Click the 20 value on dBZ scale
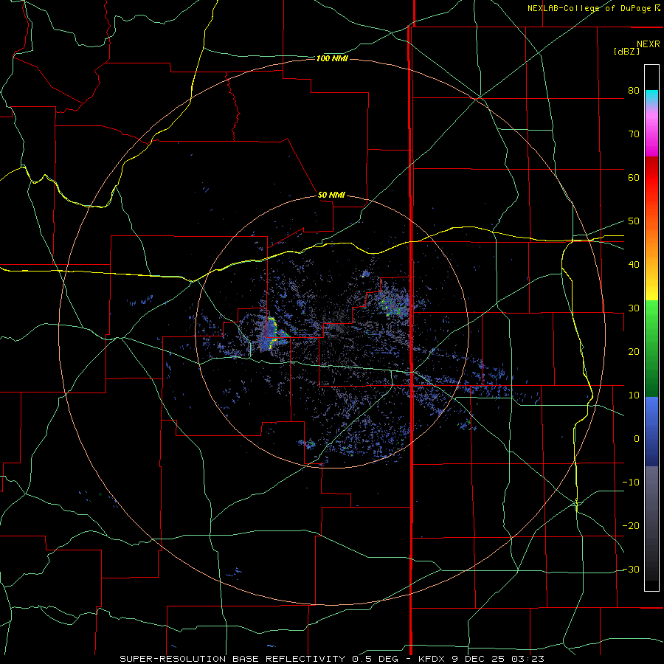The height and width of the screenshot is (664, 664). pos(634,352)
